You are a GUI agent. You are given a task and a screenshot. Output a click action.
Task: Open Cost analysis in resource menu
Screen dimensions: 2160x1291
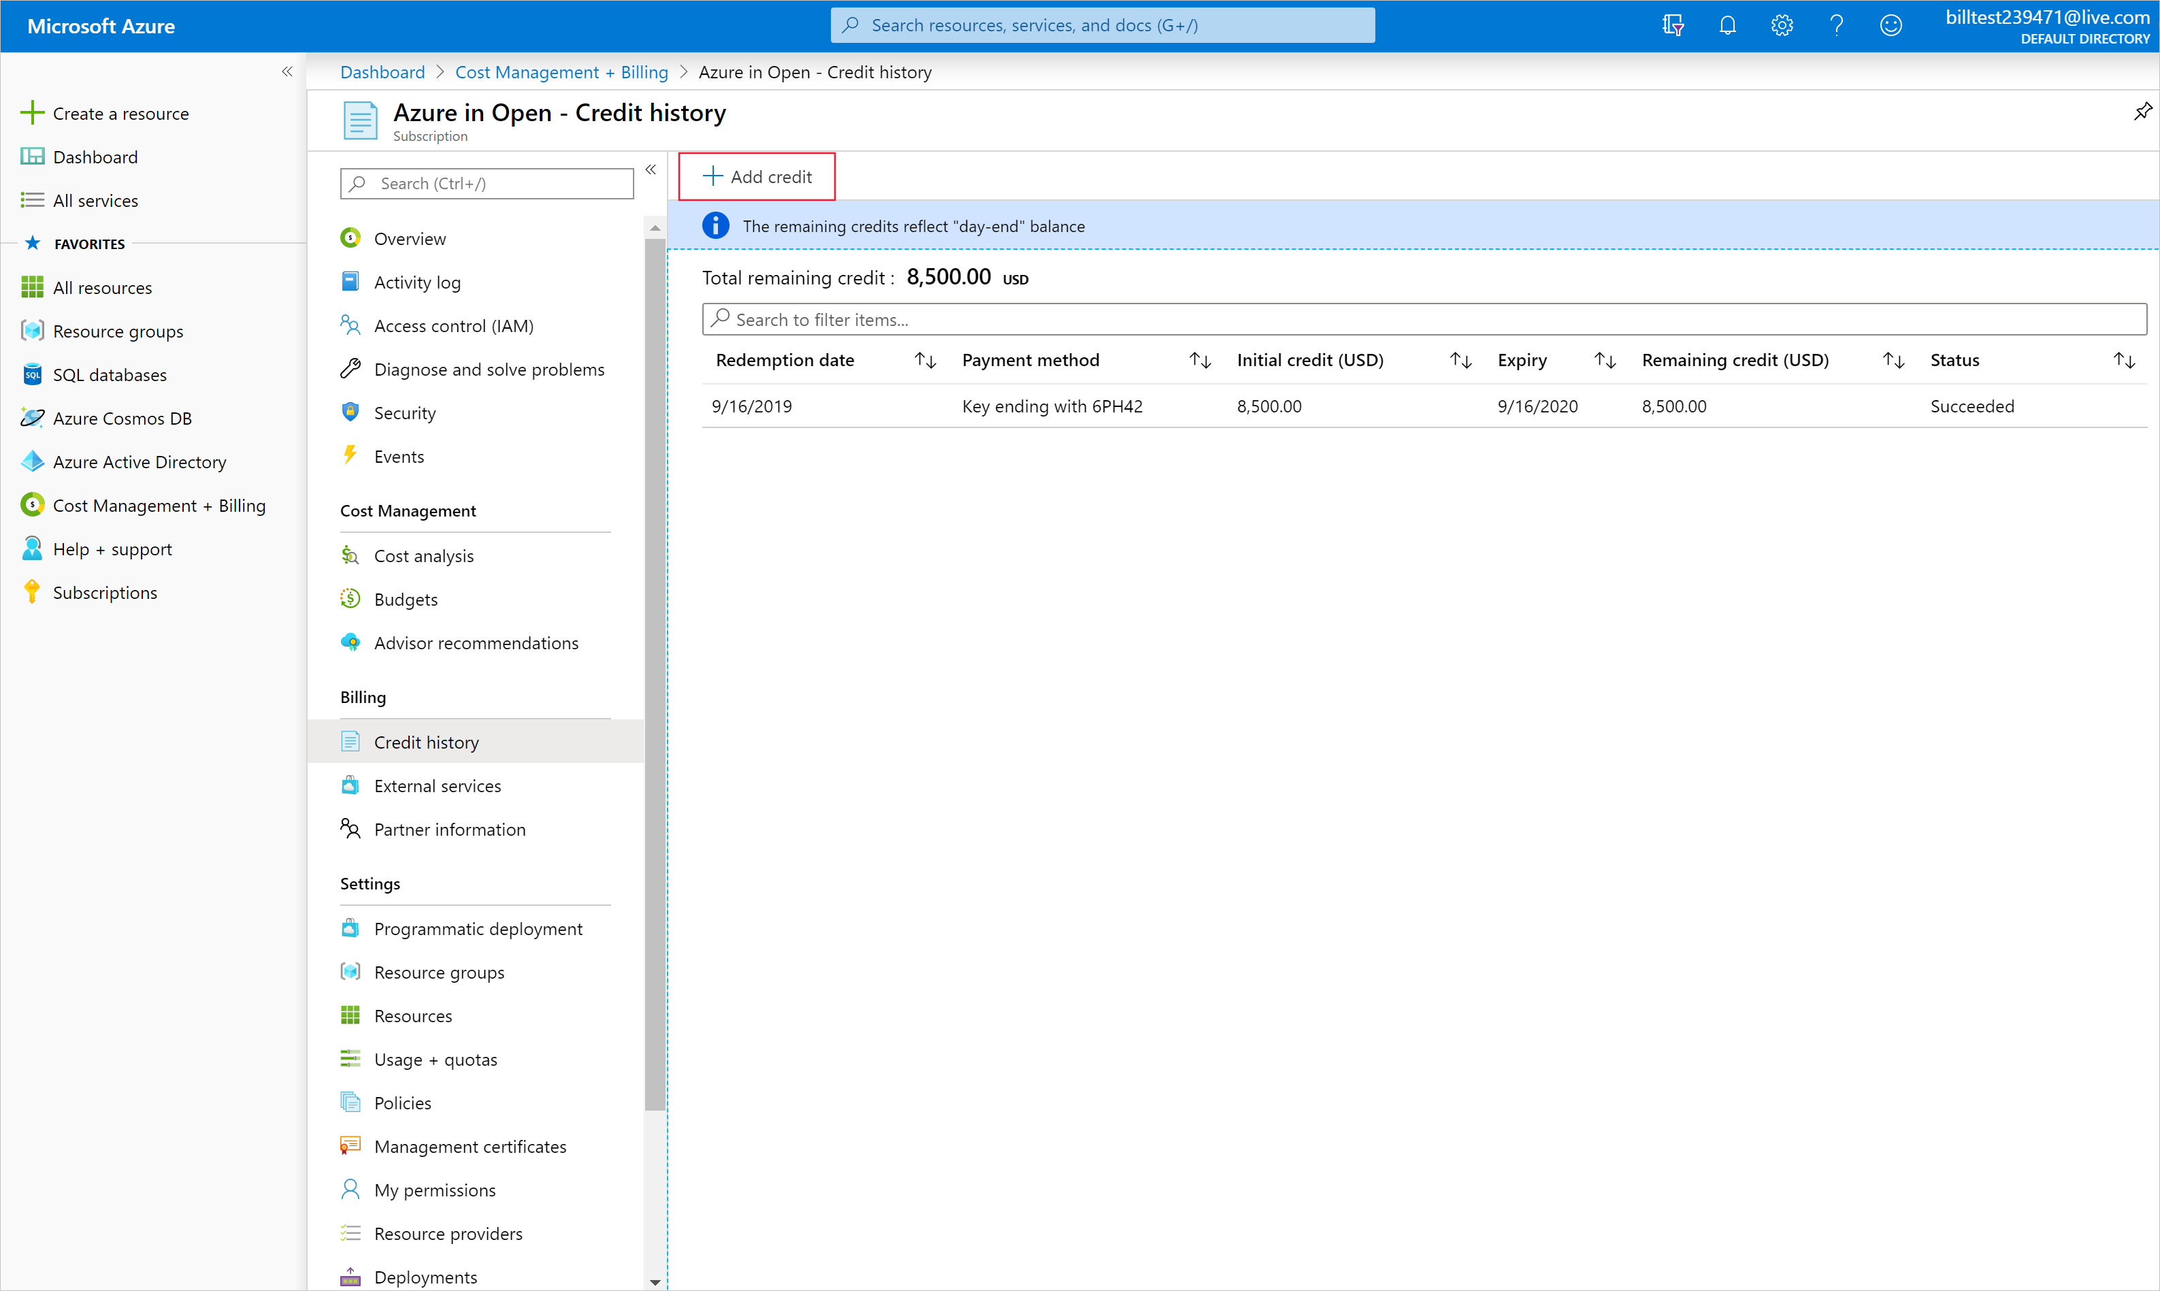[x=424, y=556]
